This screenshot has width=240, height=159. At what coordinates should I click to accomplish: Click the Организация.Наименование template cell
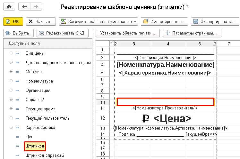click(x=165, y=58)
